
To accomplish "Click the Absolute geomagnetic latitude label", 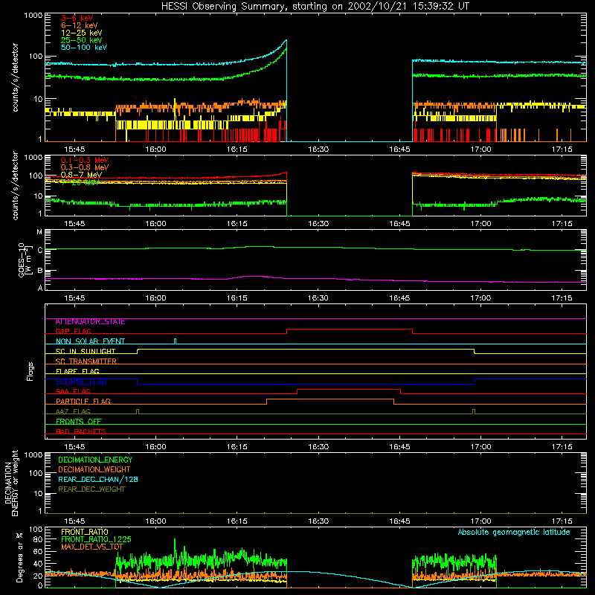I will (514, 532).
